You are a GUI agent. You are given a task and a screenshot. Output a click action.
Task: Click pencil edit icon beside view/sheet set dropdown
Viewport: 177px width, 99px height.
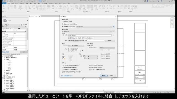[114, 27]
